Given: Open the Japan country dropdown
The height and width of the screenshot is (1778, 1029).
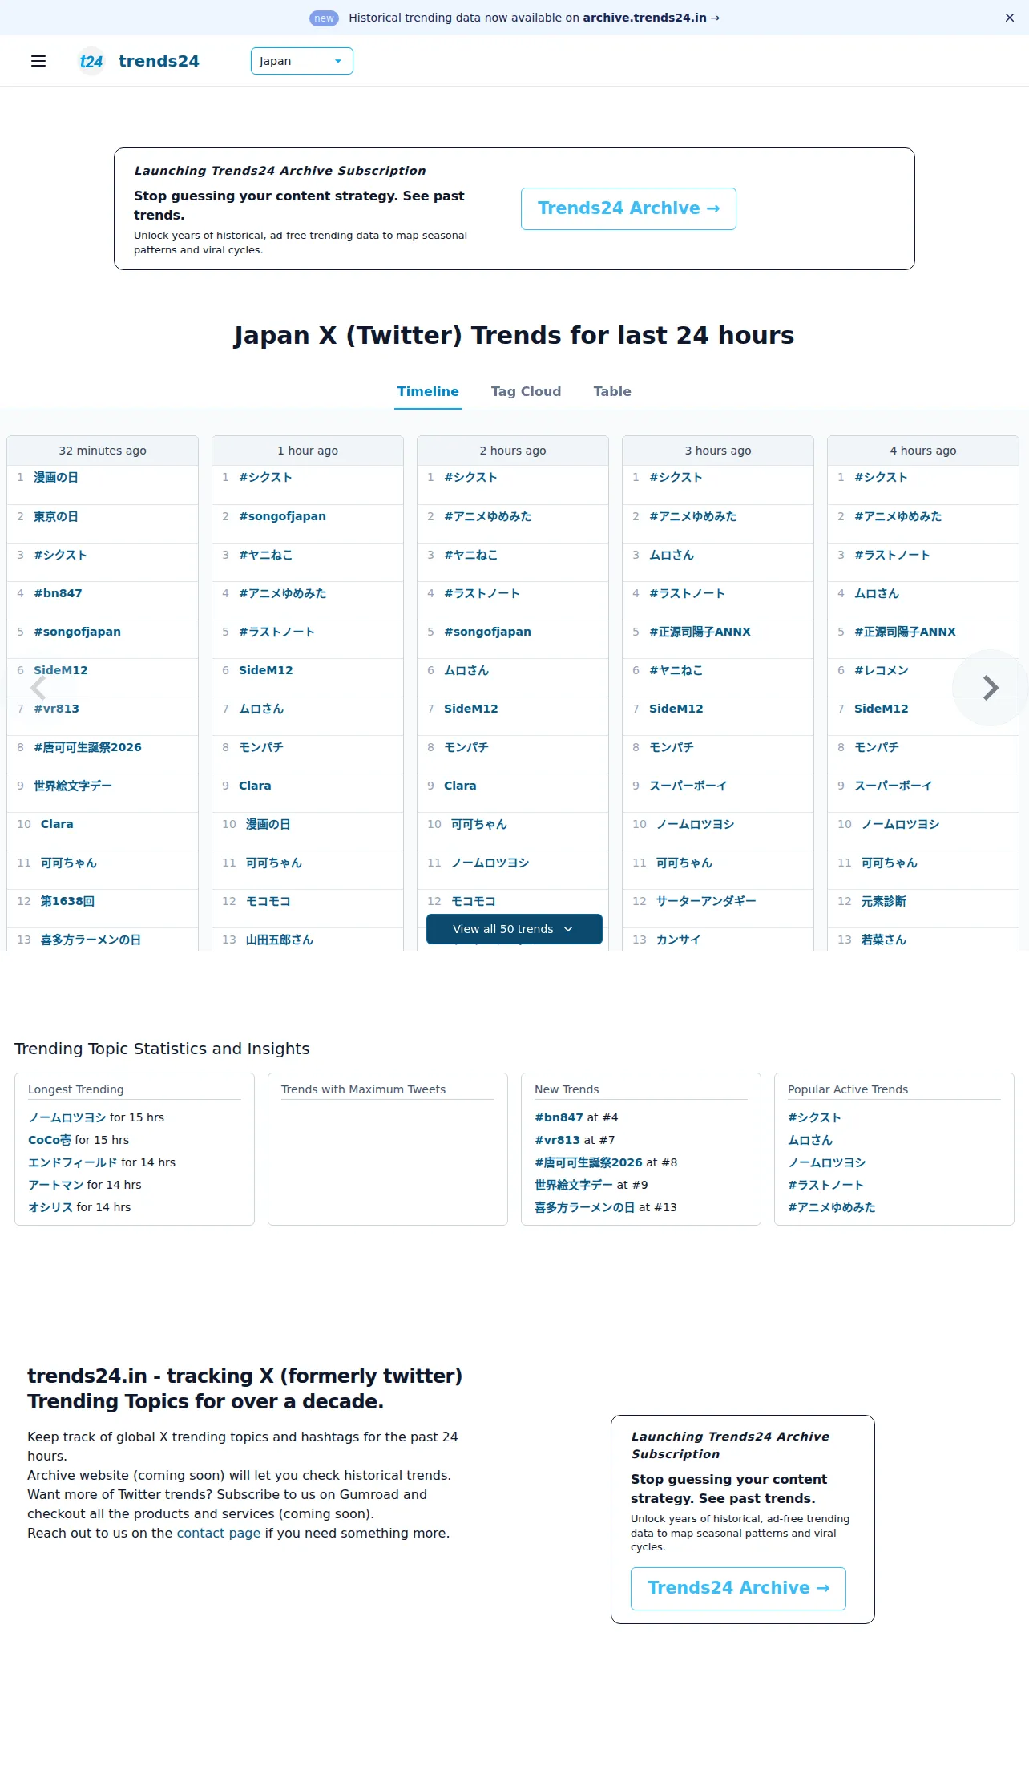Looking at the screenshot, I should coord(302,61).
